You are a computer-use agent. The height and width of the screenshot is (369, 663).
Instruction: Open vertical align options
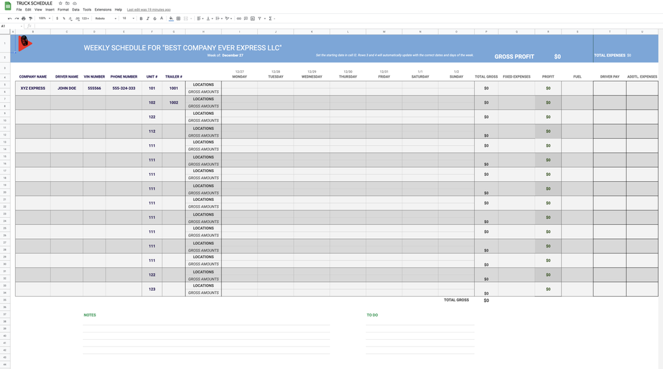click(209, 19)
